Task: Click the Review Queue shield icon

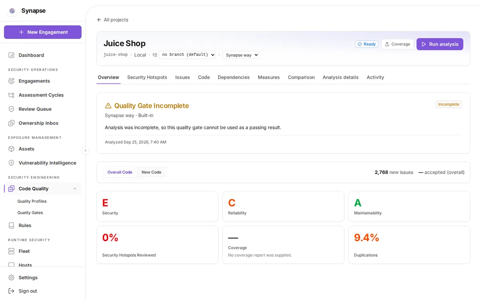Action: point(11,109)
